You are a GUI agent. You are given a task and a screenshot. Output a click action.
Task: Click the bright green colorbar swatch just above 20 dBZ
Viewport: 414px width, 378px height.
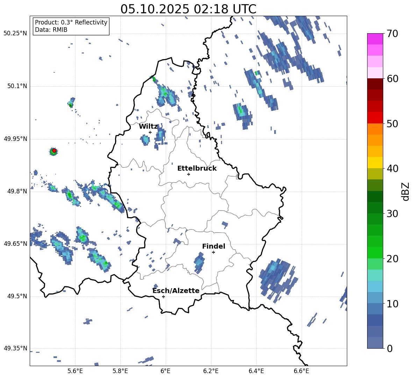click(x=375, y=252)
